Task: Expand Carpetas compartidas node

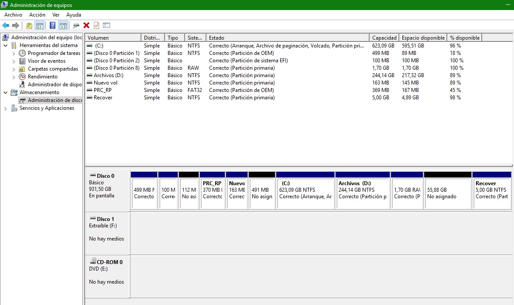Action: click(x=14, y=69)
